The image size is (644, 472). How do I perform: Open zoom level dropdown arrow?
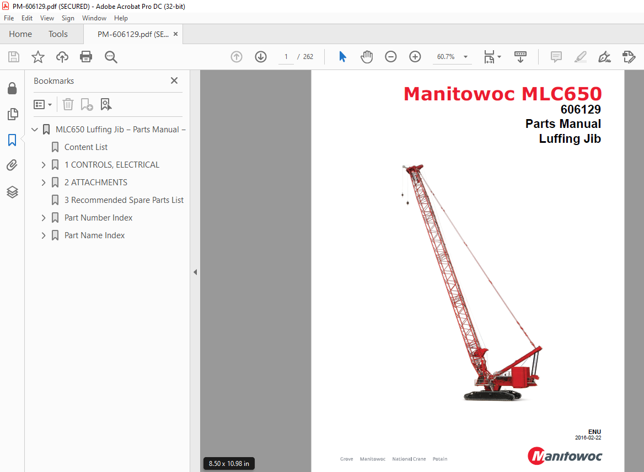[x=465, y=57]
